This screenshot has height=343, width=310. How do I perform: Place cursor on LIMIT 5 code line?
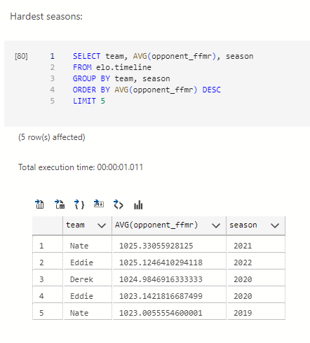89,101
